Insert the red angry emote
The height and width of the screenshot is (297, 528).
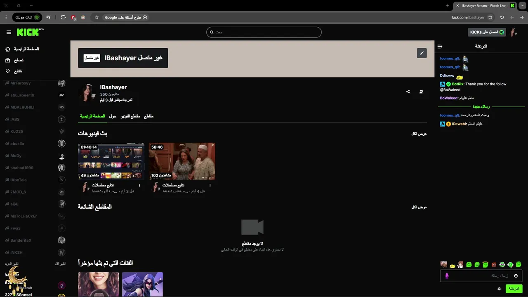(x=494, y=264)
